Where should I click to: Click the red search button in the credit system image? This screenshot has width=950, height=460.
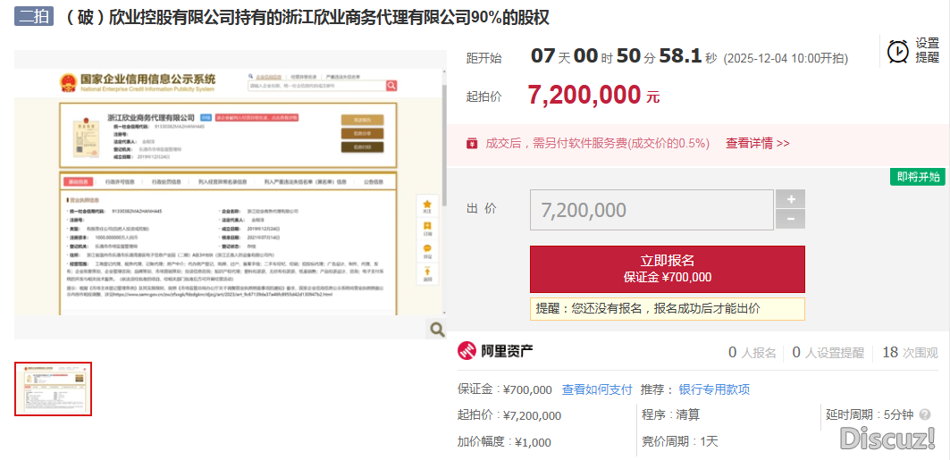click(x=391, y=86)
